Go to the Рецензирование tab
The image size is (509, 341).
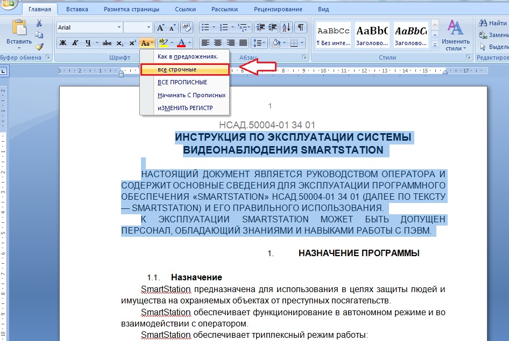coord(278,9)
